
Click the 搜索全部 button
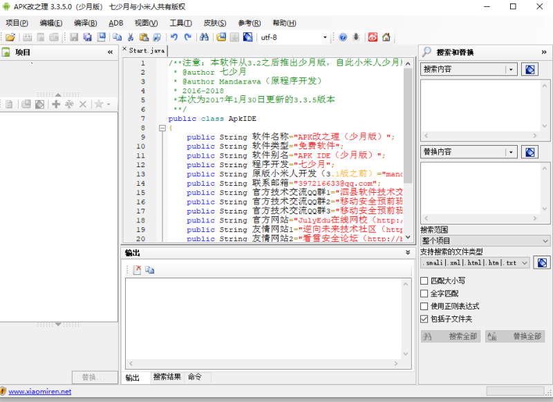click(451, 336)
